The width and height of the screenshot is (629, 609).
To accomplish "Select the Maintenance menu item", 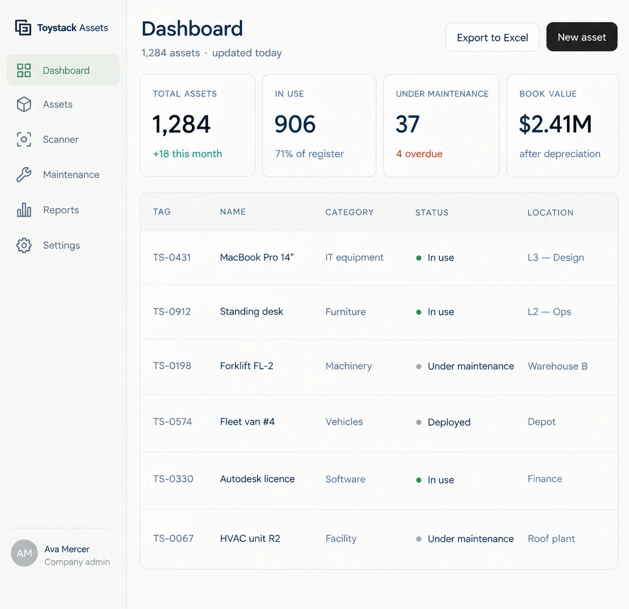I will pos(63,175).
